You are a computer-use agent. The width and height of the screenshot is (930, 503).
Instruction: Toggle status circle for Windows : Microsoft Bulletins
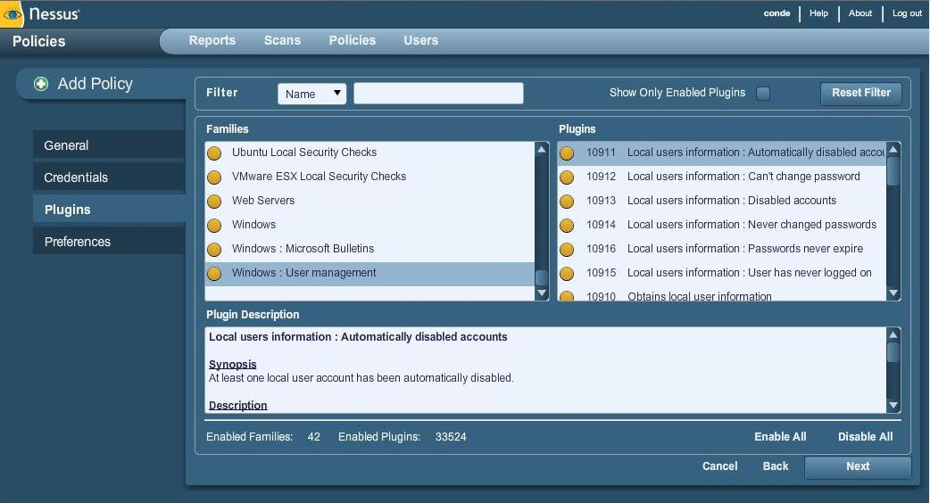[214, 250]
